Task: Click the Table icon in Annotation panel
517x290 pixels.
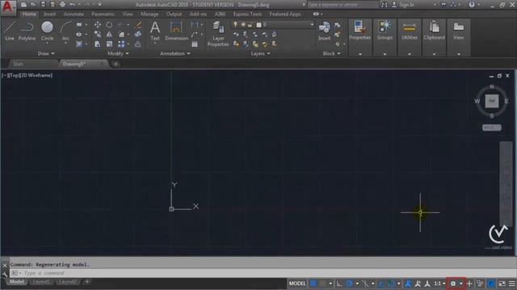Action: tap(195, 44)
